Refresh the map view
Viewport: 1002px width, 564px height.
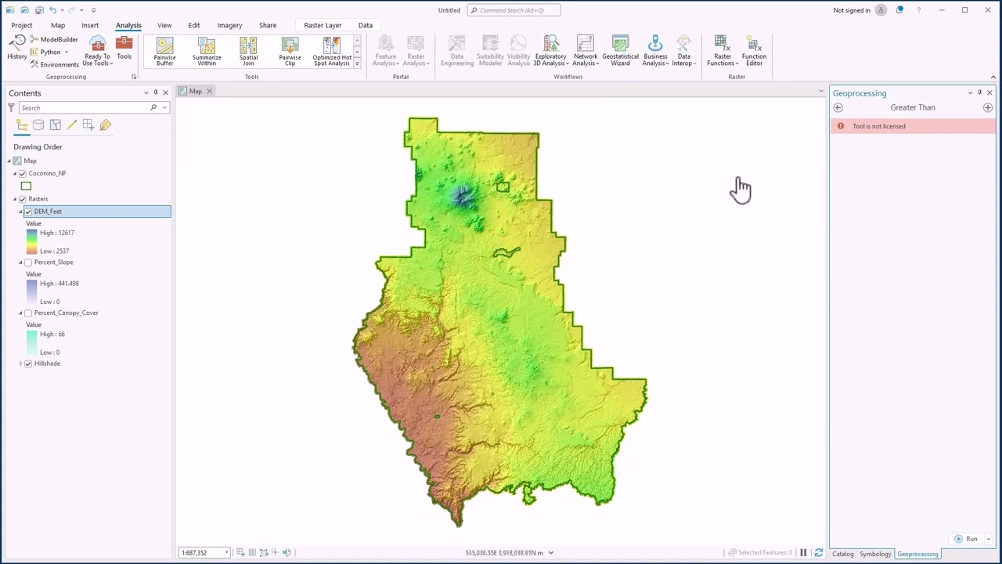pos(818,552)
